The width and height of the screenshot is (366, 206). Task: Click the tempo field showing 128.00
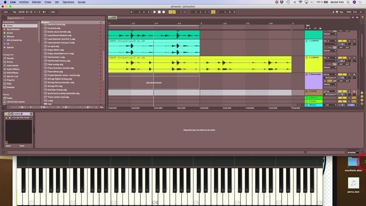tap(22, 12)
